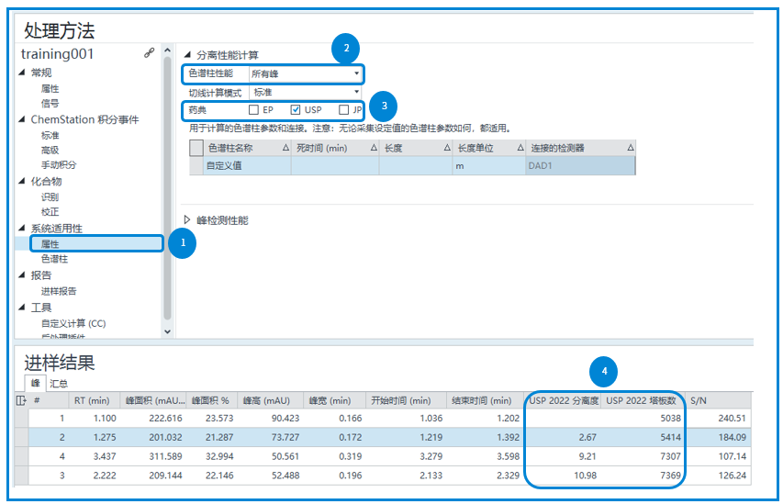
Task: Select 信号 in the method tree
Action: (x=50, y=104)
